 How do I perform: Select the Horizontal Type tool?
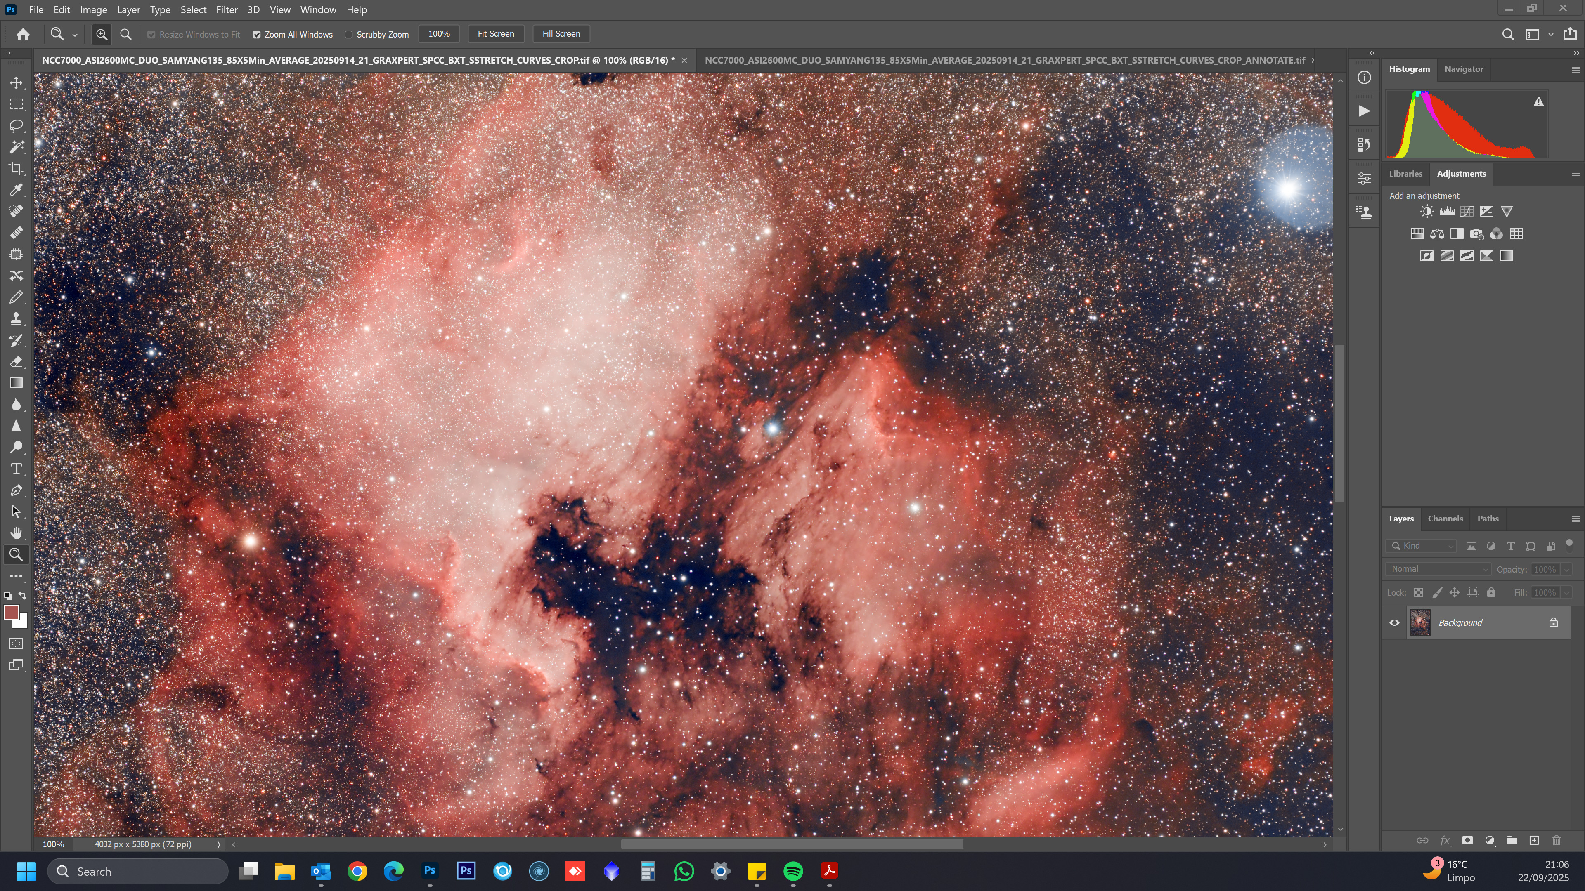click(x=16, y=469)
